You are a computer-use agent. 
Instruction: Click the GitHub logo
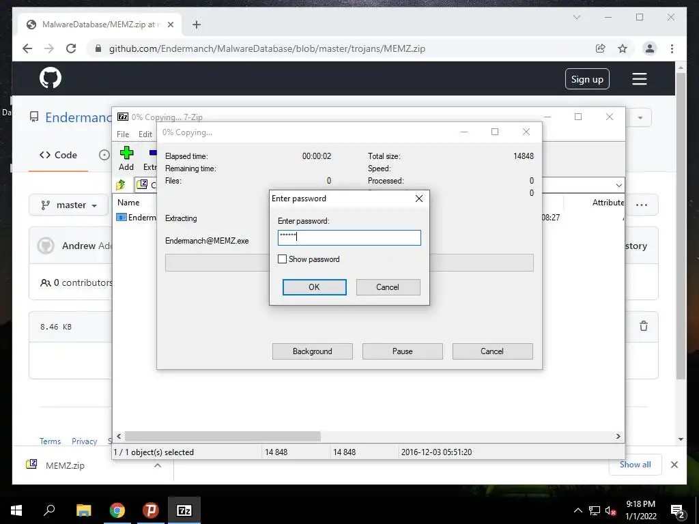point(51,78)
